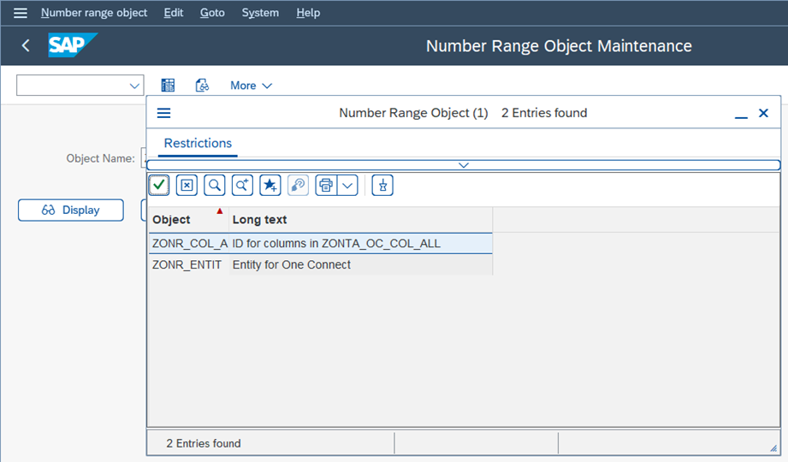The width and height of the screenshot is (788, 462).
Task: Click the Print icon in dialog toolbar
Action: coord(326,185)
